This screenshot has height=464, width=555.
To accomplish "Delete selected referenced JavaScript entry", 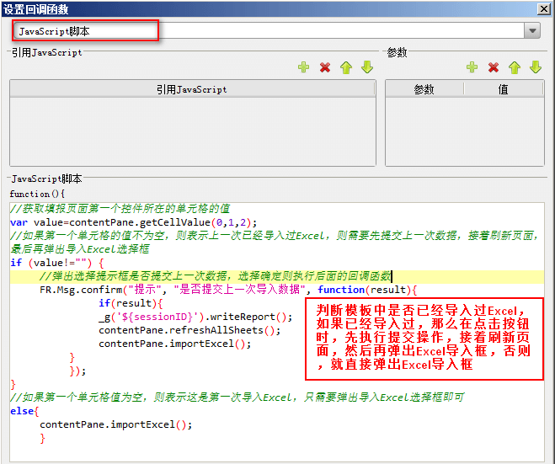I will click(x=324, y=67).
